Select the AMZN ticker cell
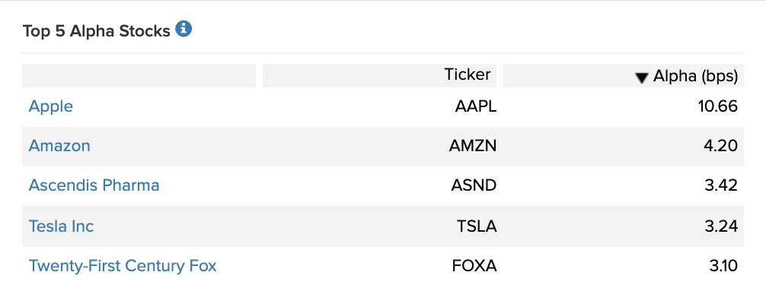The image size is (766, 291). (x=473, y=146)
